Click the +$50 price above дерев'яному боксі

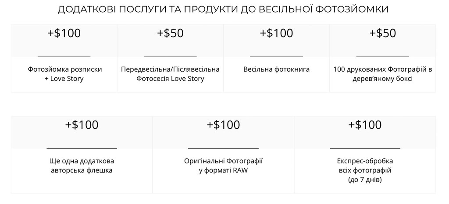(x=382, y=33)
